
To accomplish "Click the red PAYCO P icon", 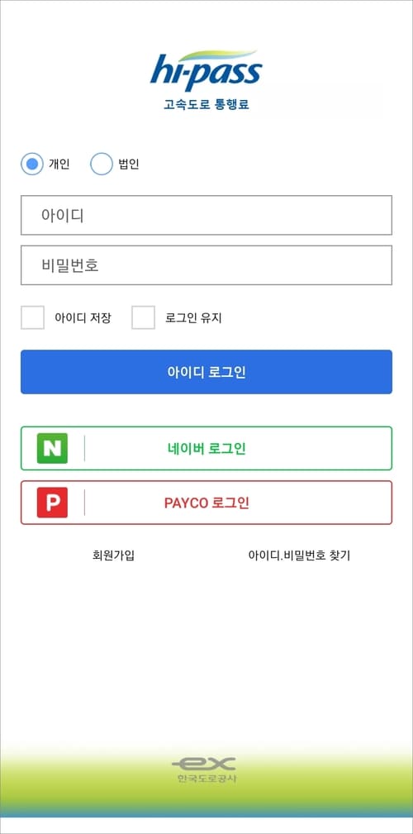I will point(52,502).
